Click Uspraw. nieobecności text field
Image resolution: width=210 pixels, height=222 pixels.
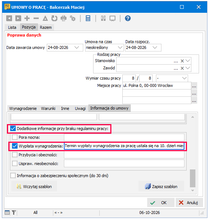(124, 164)
